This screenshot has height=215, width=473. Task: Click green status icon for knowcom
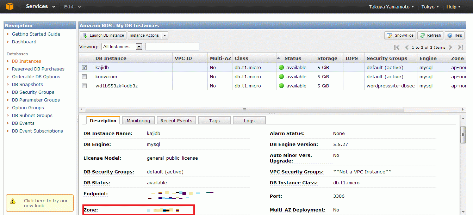[x=281, y=76]
